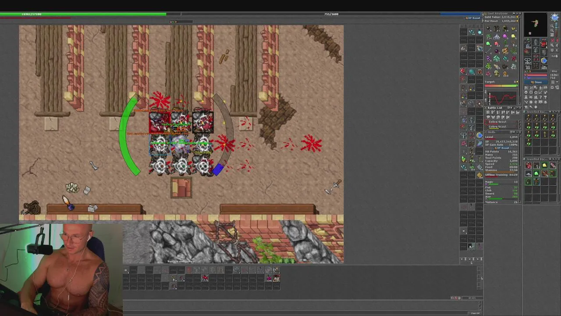Click the red health bar under equipment
Viewport: 561px width, 316px height.
click(x=536, y=75)
